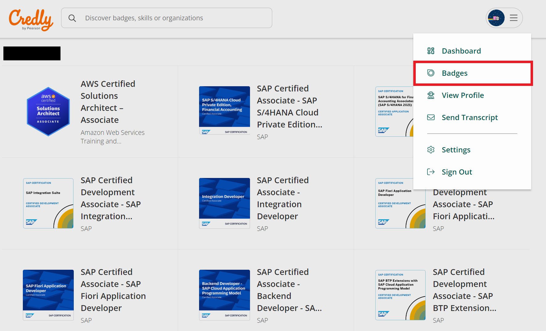Click the Credly by Pearson logo
Image resolution: width=546 pixels, height=331 pixels.
[x=31, y=19]
